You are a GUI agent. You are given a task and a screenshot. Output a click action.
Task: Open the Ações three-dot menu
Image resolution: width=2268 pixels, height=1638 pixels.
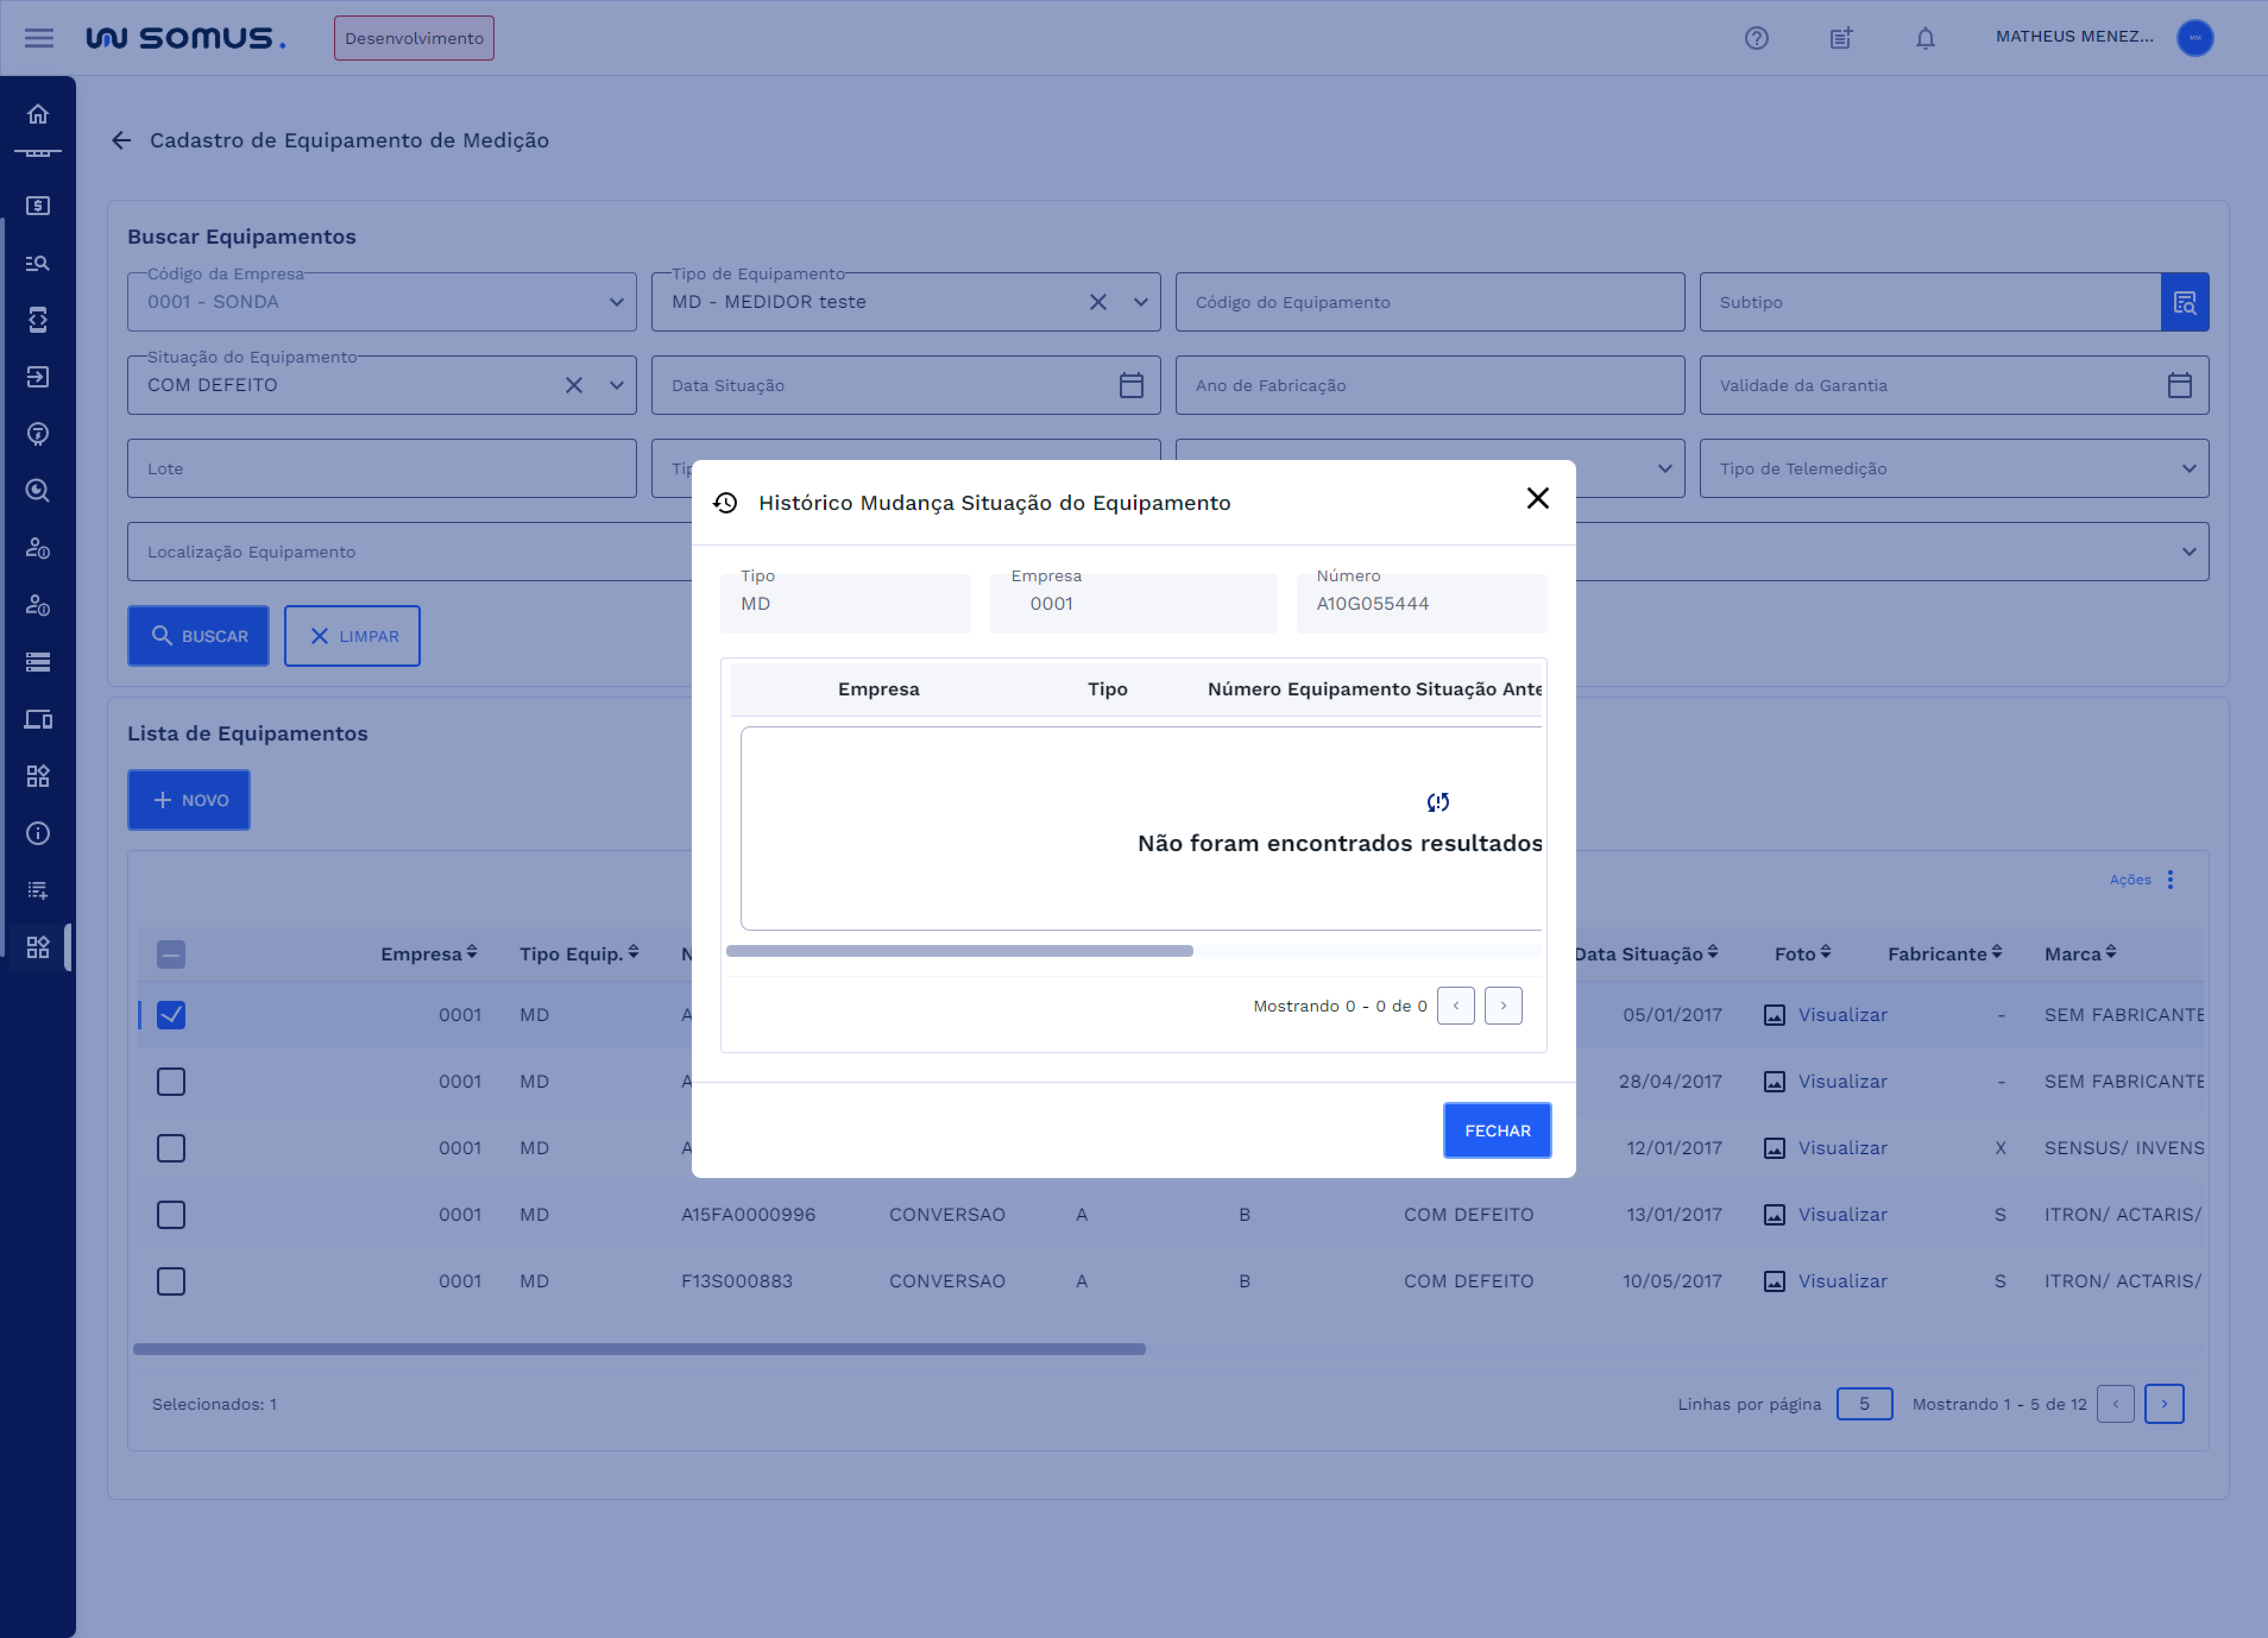(2170, 880)
